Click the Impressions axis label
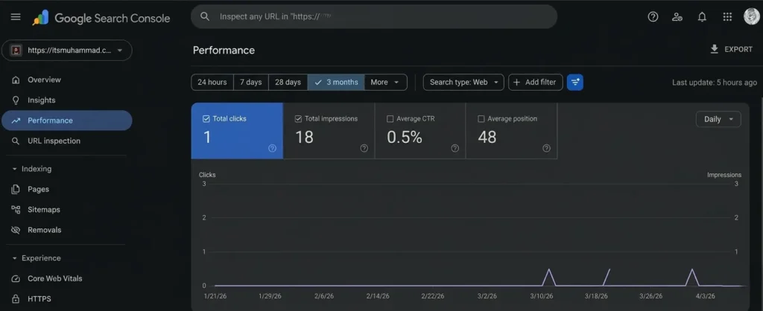This screenshot has width=763, height=311. tap(724, 175)
